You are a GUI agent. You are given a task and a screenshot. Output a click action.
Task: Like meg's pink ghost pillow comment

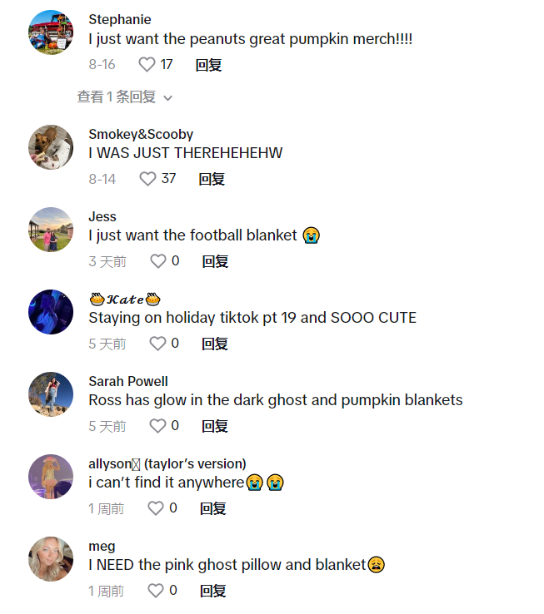pyautogui.click(x=156, y=591)
